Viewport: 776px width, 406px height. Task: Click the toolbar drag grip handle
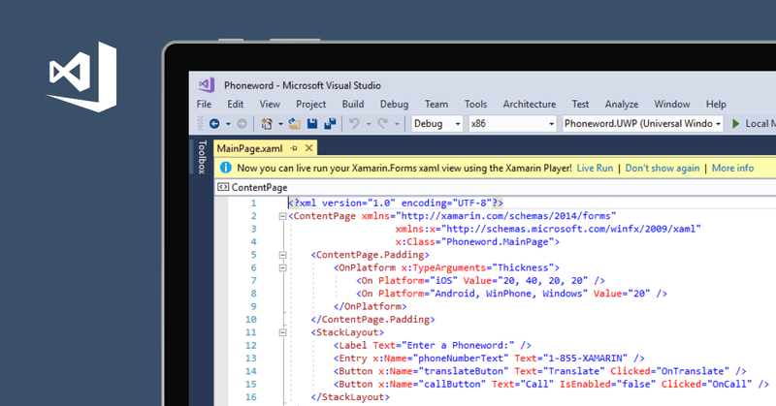point(200,124)
